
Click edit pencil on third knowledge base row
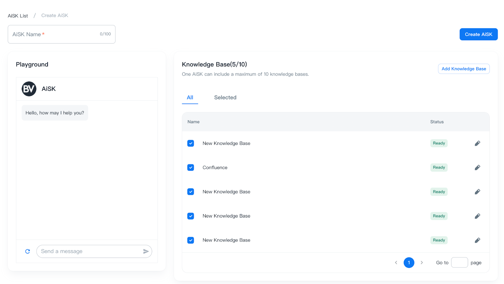(x=477, y=192)
